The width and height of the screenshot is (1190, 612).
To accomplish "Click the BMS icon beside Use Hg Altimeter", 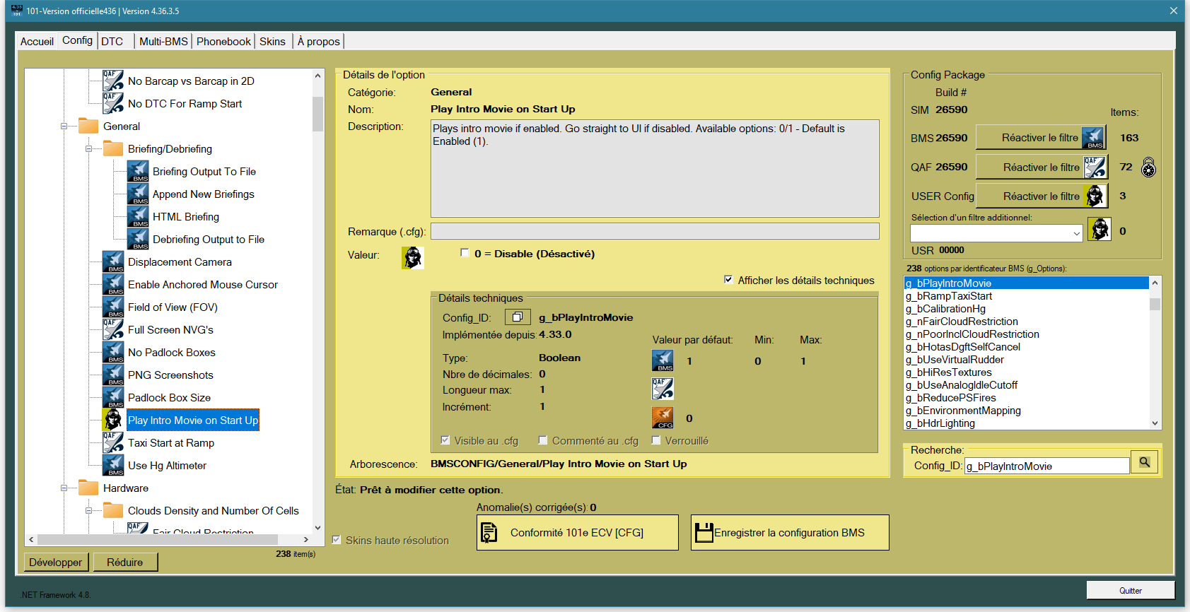I will [x=113, y=465].
